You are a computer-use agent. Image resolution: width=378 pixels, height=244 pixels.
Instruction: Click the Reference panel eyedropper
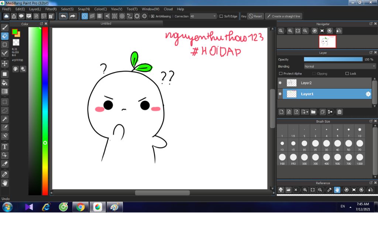330,190
